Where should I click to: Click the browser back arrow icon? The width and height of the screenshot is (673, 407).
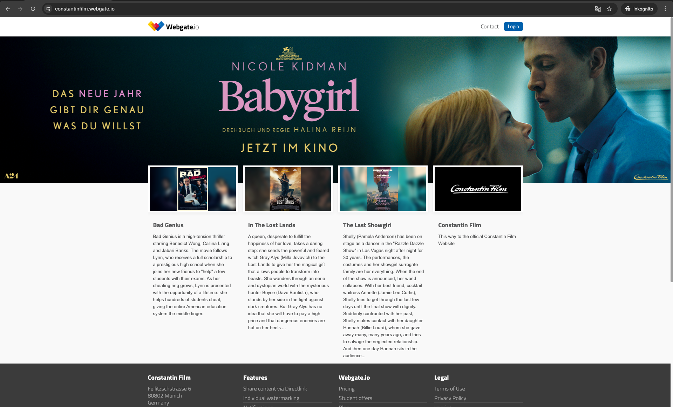[8, 9]
